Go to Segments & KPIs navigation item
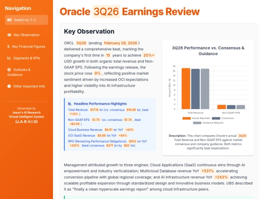 coord(26,58)
